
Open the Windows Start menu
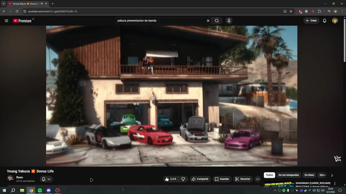(4, 190)
